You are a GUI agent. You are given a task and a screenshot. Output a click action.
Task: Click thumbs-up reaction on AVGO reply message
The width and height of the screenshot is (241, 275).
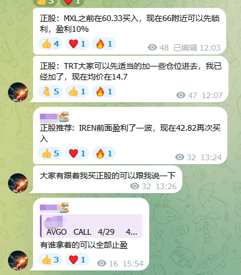(x=50, y=260)
